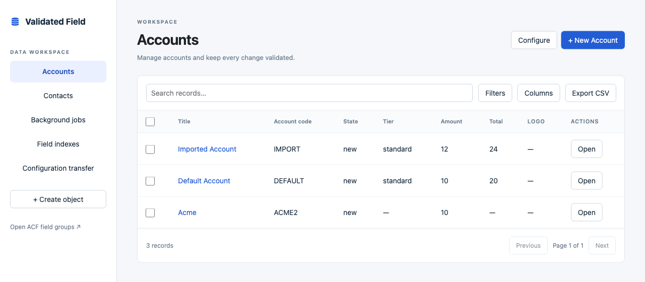Click the Configure button

tap(534, 40)
